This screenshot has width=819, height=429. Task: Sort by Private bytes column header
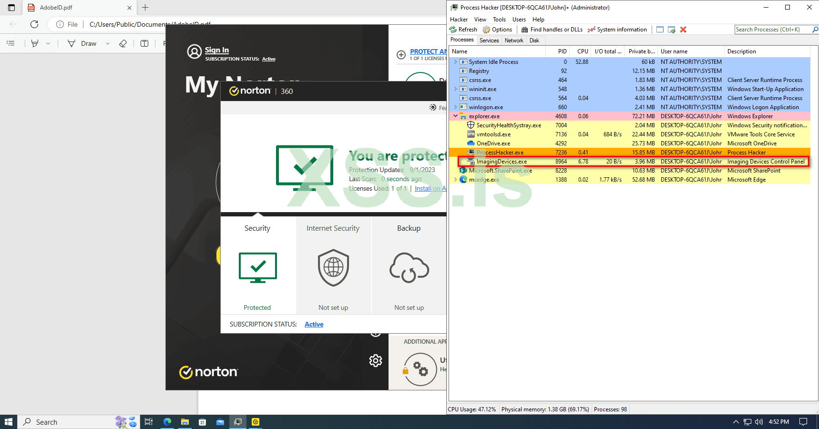641,51
